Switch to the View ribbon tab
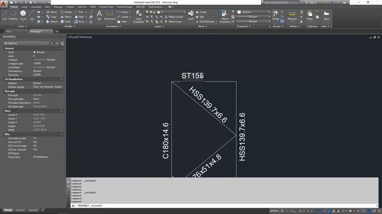This screenshot has height=214, width=382. (x=47, y=7)
